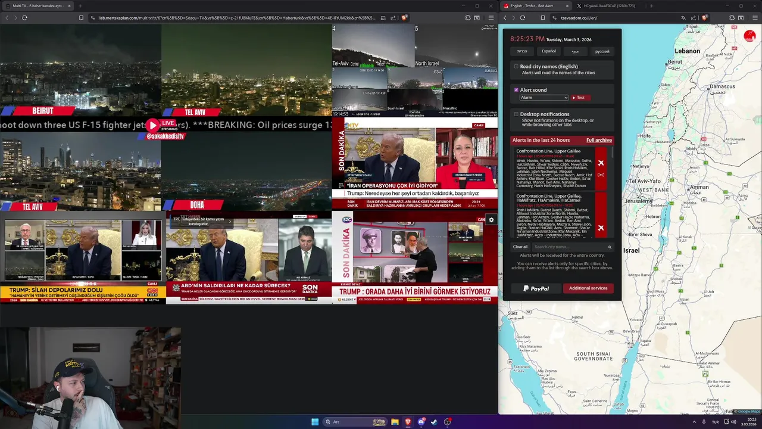762x429 pixels.
Task: Click the CNN Türk news stream
Action: pyautogui.click(x=83, y=257)
